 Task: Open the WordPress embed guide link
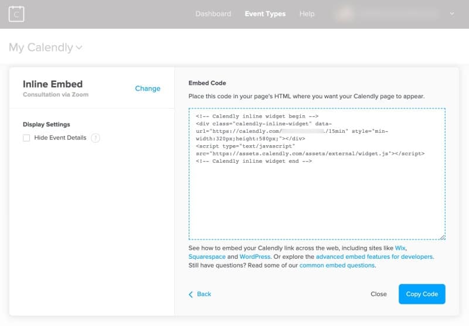tap(256, 257)
